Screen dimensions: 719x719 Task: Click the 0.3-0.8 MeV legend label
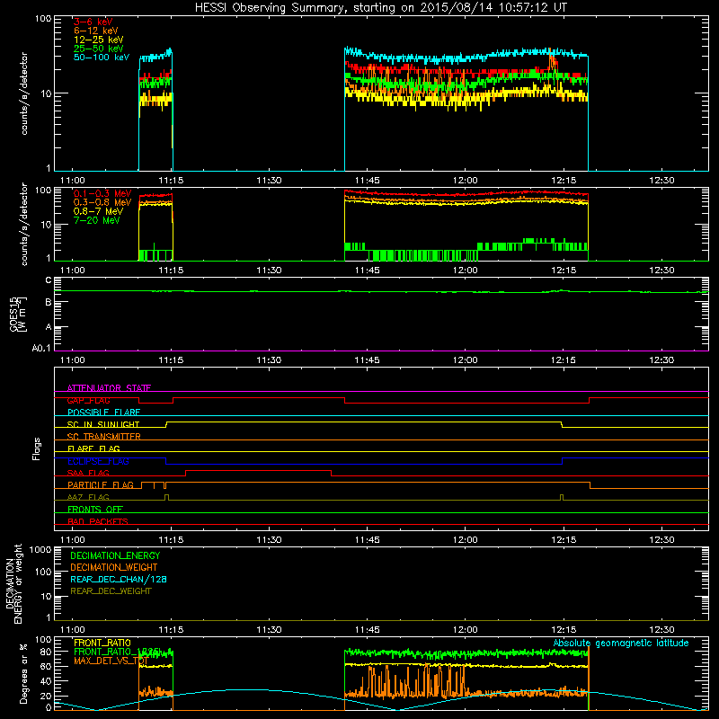pos(102,202)
